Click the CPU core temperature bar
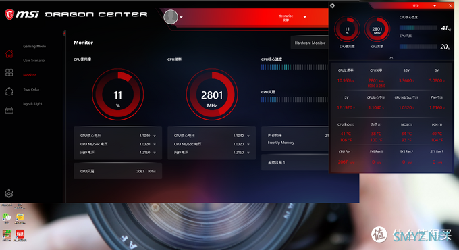 pyautogui.click(x=294, y=67)
